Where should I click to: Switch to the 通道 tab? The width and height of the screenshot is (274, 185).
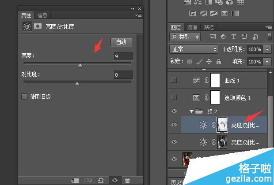click(x=192, y=27)
